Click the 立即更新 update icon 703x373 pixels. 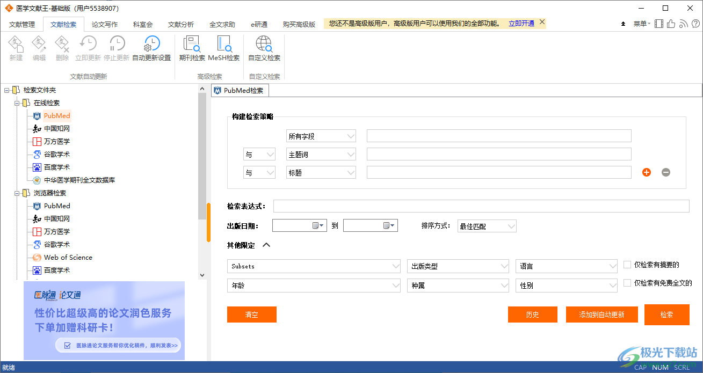point(88,48)
